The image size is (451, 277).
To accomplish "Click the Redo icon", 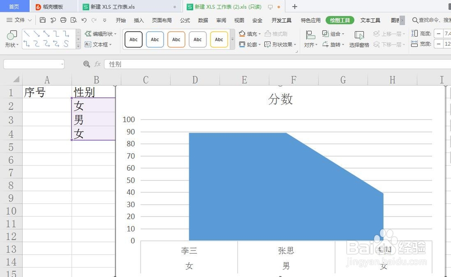I will (x=94, y=20).
